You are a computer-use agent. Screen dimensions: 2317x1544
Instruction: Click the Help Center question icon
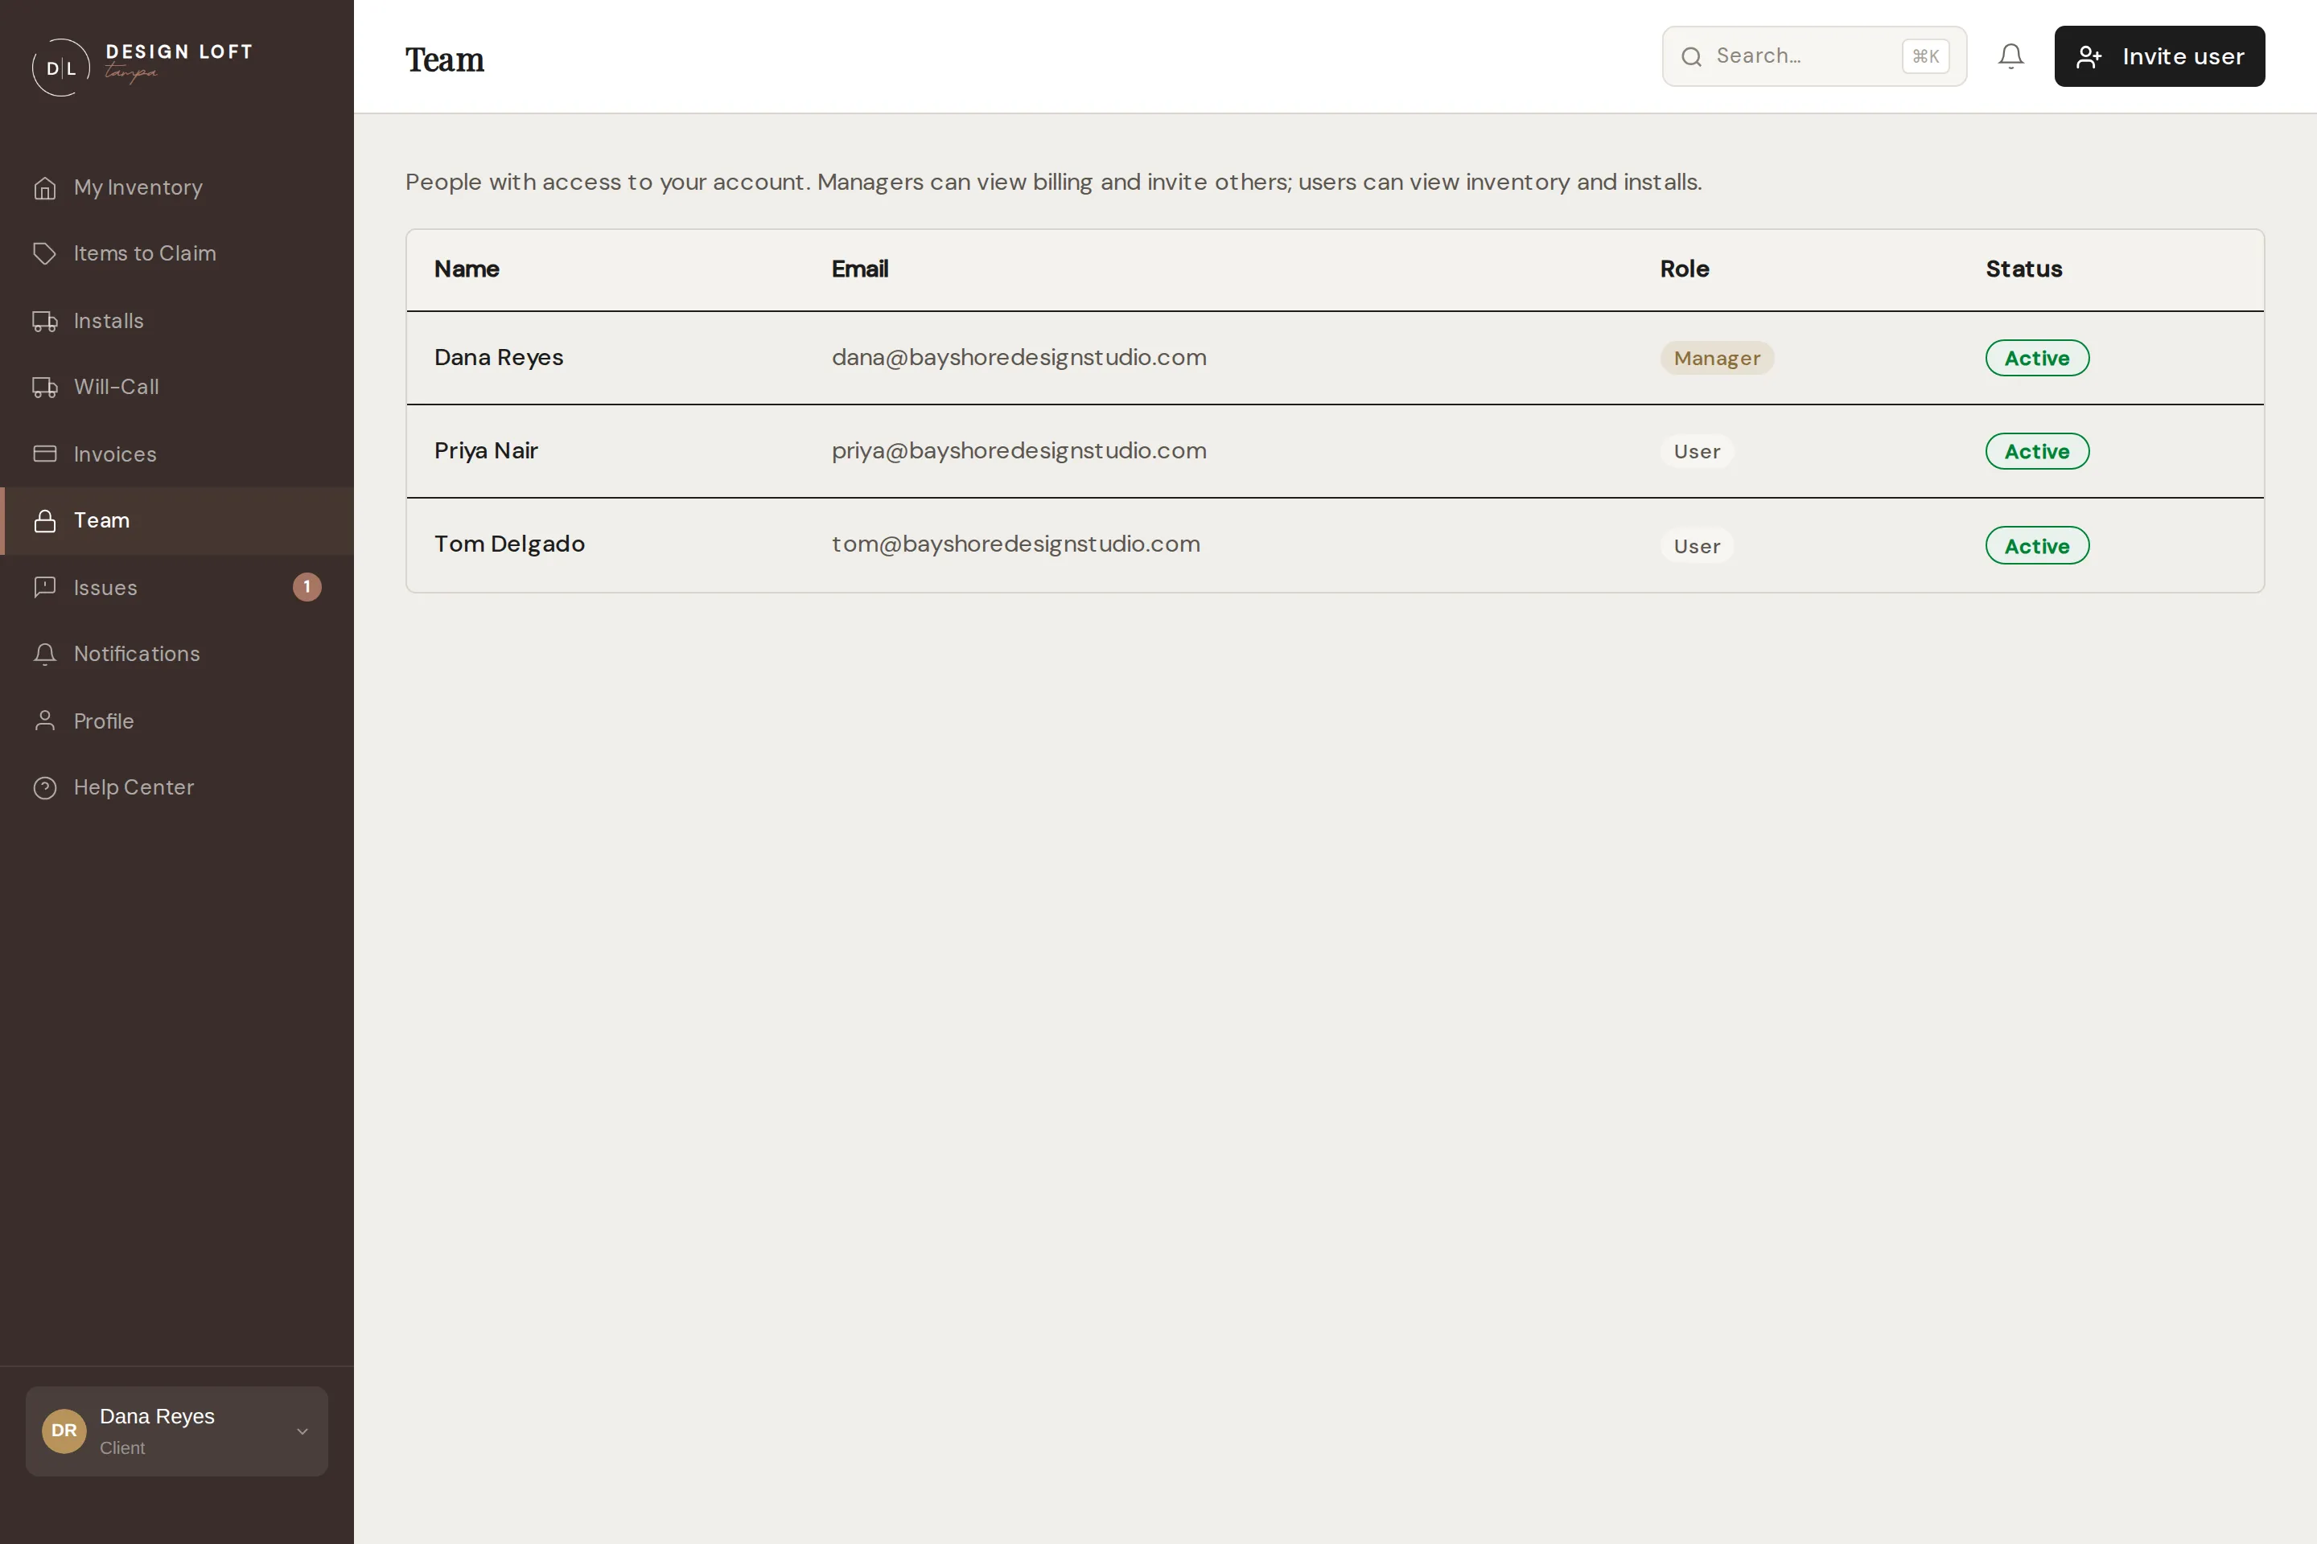coord(44,788)
